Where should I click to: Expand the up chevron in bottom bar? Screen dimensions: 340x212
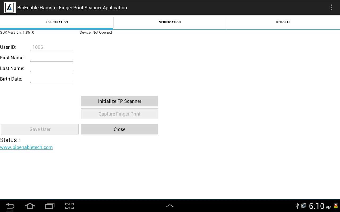[x=170, y=206]
